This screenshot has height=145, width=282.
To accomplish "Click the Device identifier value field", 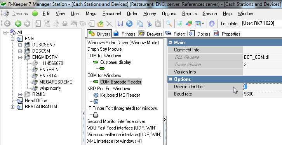I will click(x=263, y=87).
